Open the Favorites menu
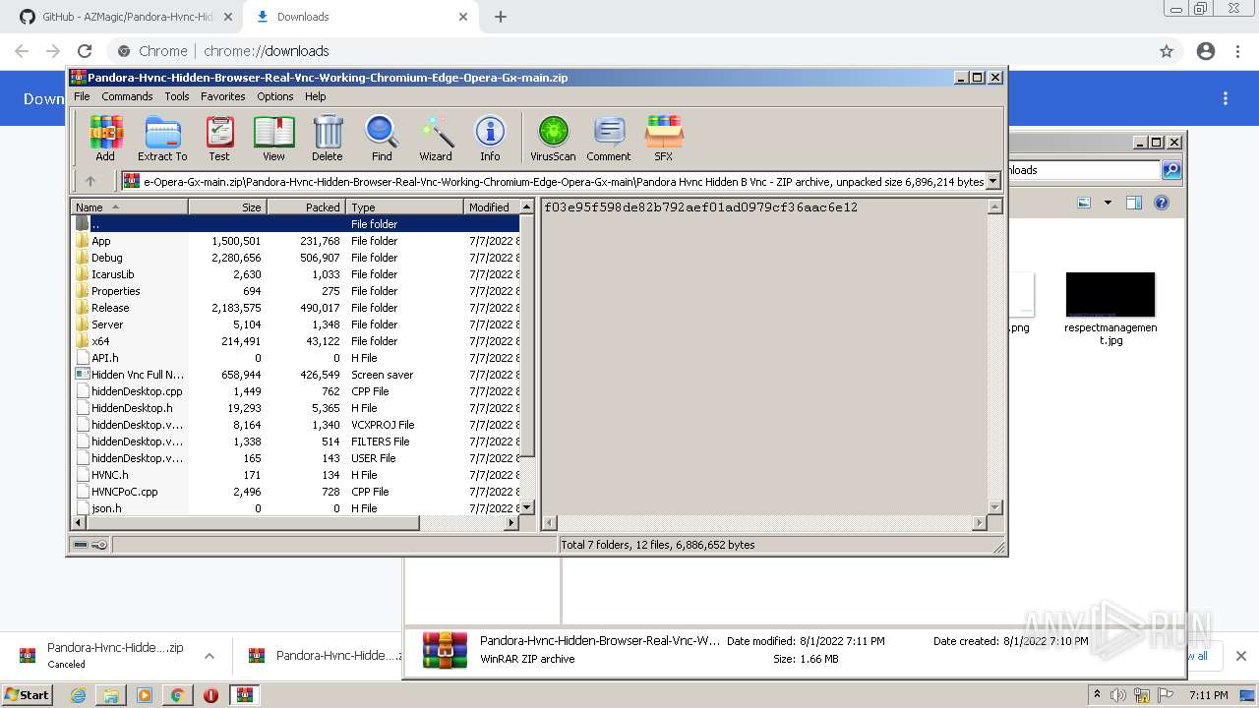Screen dimensions: 1259x708 coord(223,96)
